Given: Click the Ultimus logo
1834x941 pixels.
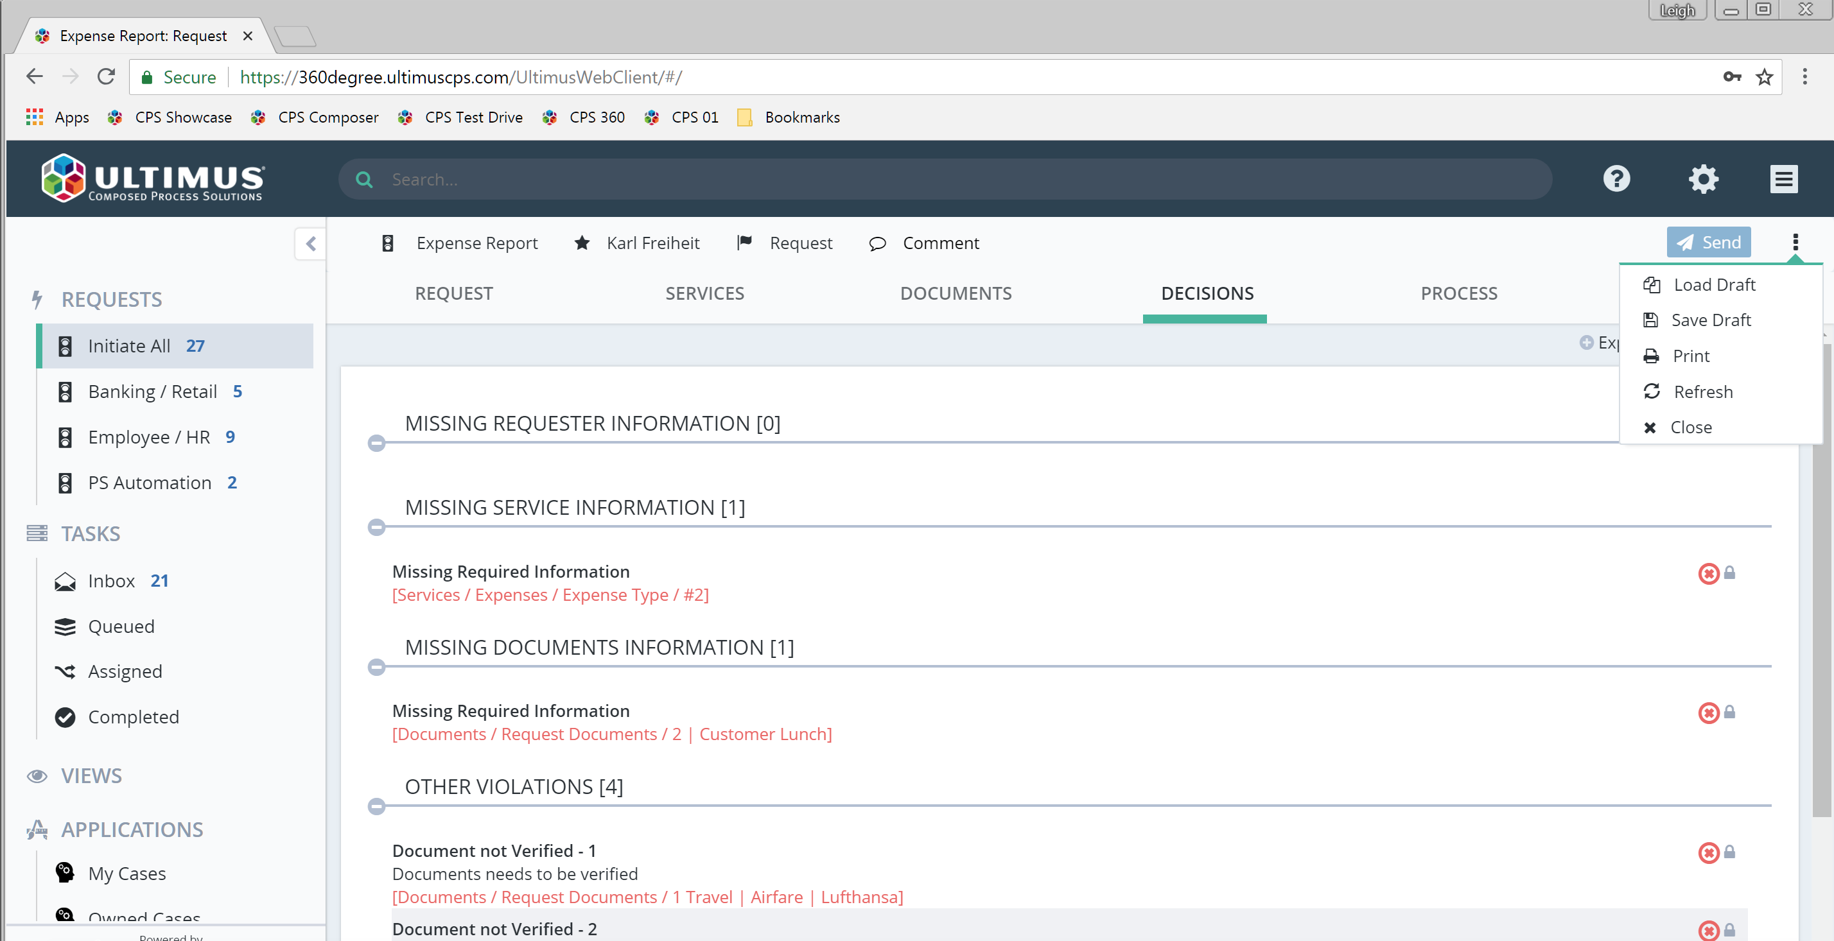Looking at the screenshot, I should [x=153, y=178].
